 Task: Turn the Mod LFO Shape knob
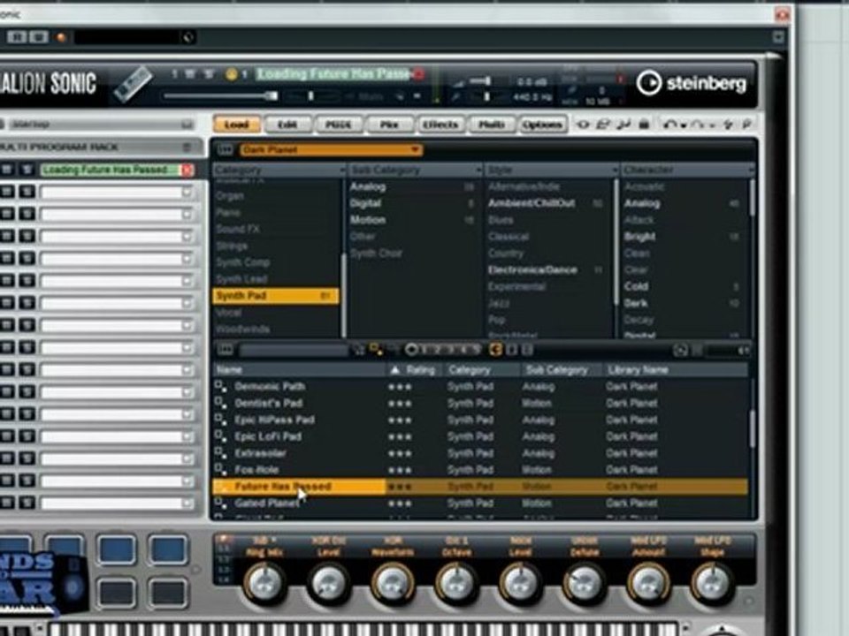pos(712,582)
